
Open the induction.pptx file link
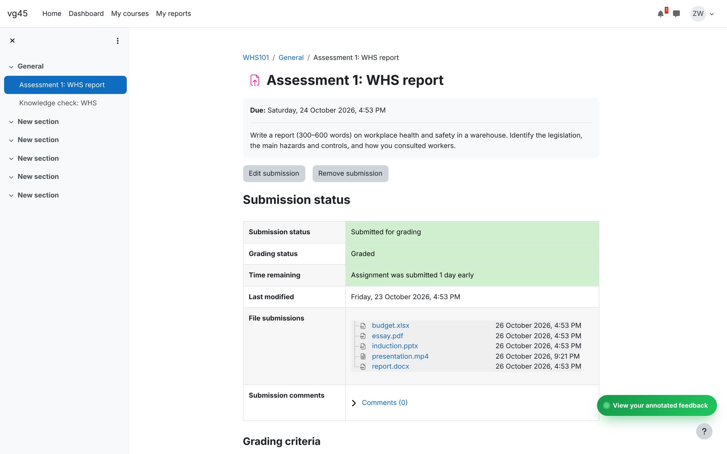pos(395,346)
